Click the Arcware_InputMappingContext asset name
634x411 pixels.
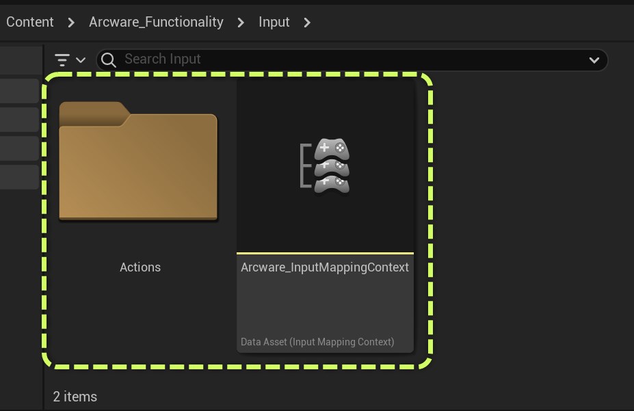click(x=325, y=267)
